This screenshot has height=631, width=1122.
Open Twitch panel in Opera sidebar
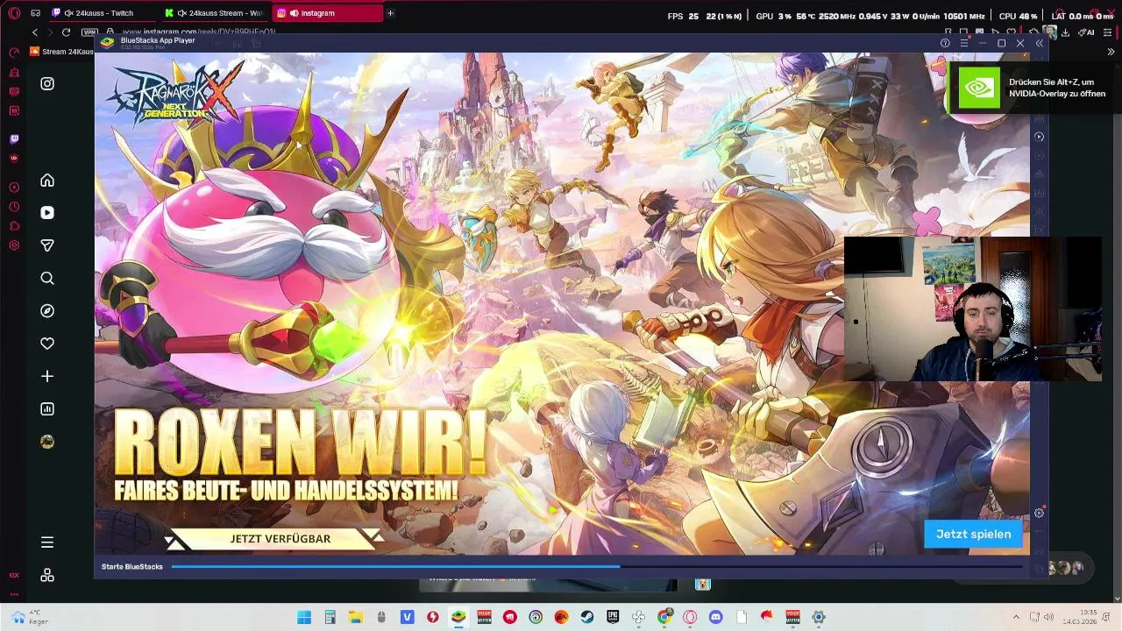tap(14, 138)
